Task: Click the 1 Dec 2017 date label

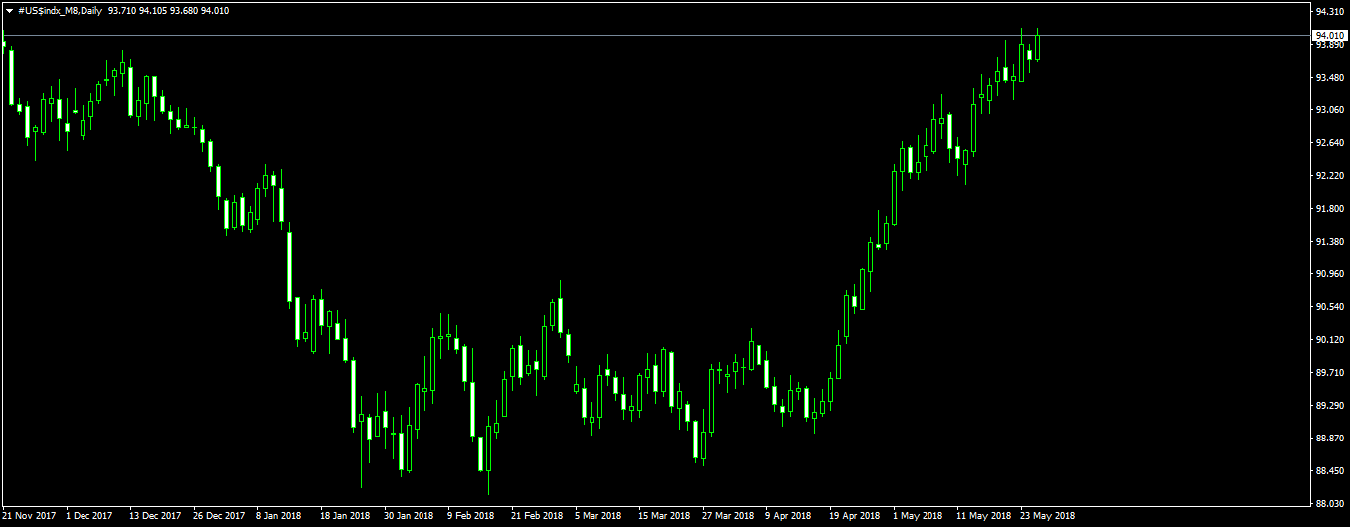Action: point(89,516)
